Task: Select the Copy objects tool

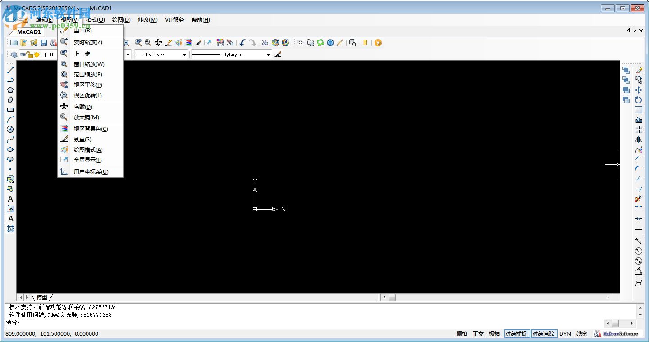Action: coord(639,80)
